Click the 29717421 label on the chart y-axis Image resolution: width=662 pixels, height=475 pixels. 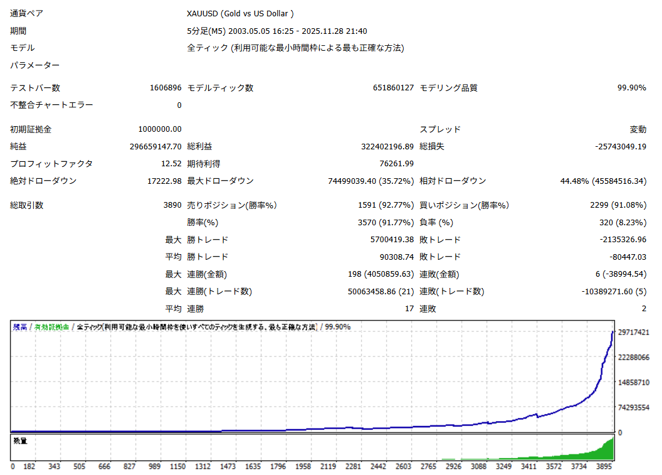[634, 332]
